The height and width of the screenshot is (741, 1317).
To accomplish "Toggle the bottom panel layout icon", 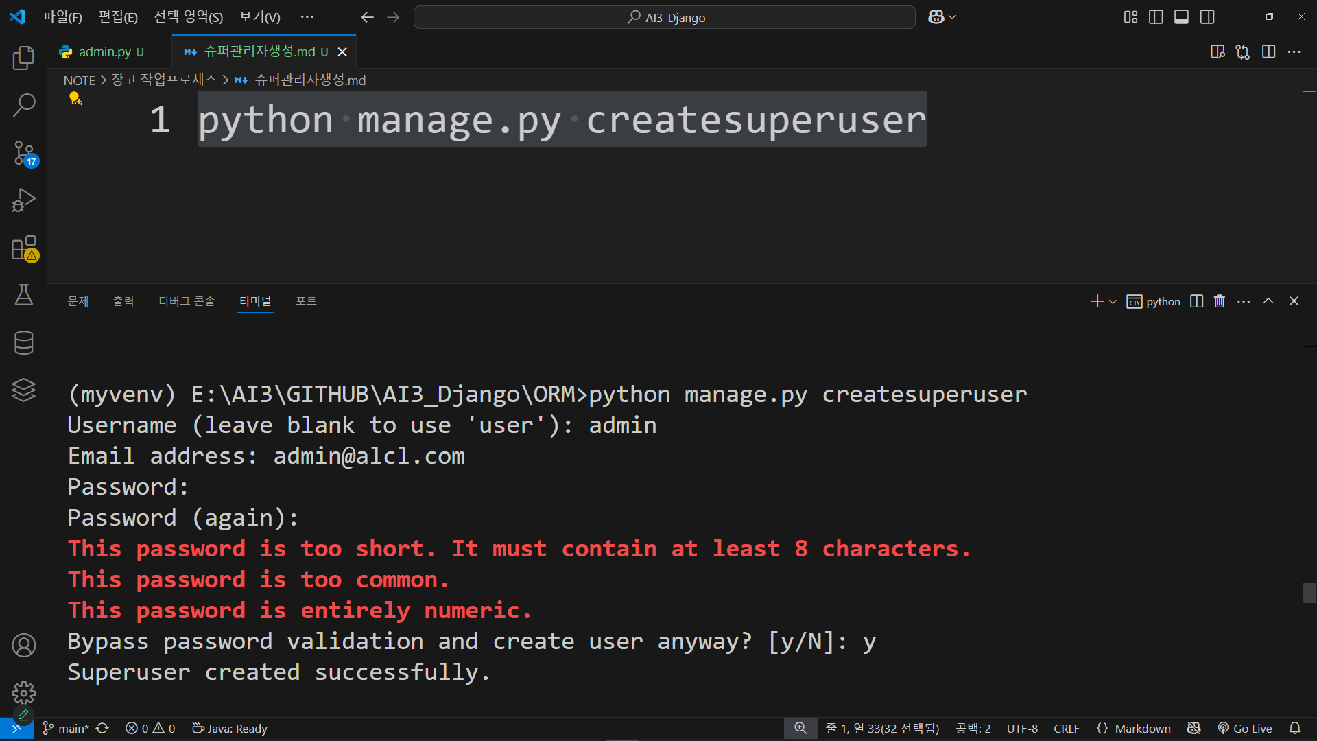I will pos(1181,17).
